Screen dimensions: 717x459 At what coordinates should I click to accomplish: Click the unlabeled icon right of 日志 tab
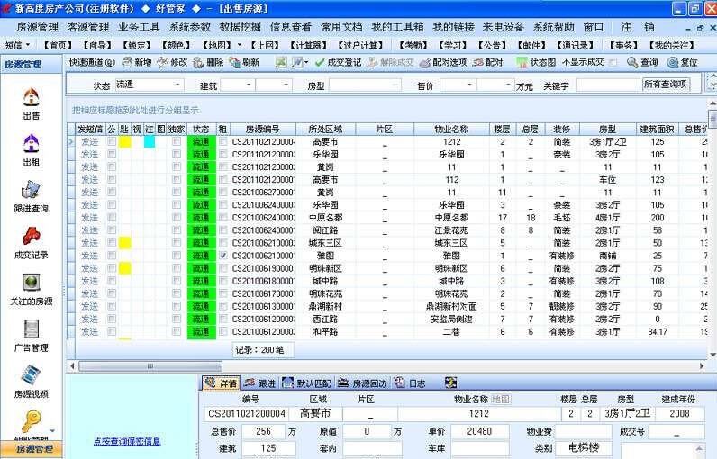[x=451, y=382]
